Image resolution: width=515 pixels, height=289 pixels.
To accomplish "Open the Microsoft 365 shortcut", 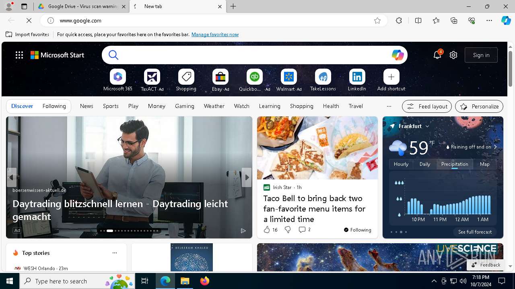I will tap(117, 80).
